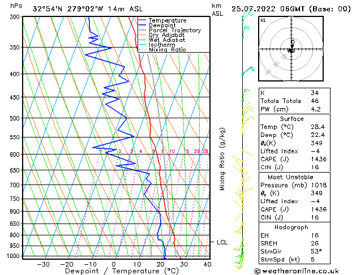Click the 'EH' row label

point(264,235)
